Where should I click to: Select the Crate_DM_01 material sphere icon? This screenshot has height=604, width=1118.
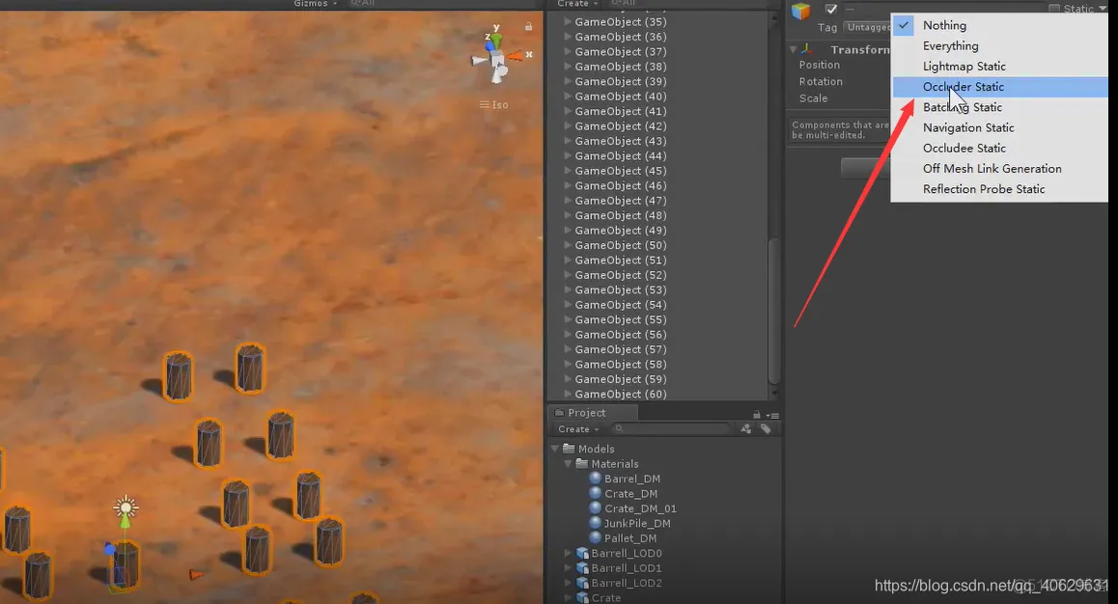tap(596, 508)
